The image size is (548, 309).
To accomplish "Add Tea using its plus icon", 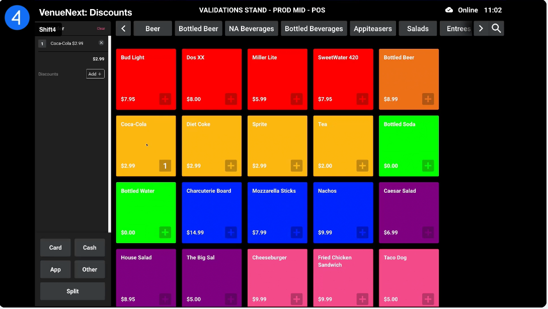I will (362, 166).
